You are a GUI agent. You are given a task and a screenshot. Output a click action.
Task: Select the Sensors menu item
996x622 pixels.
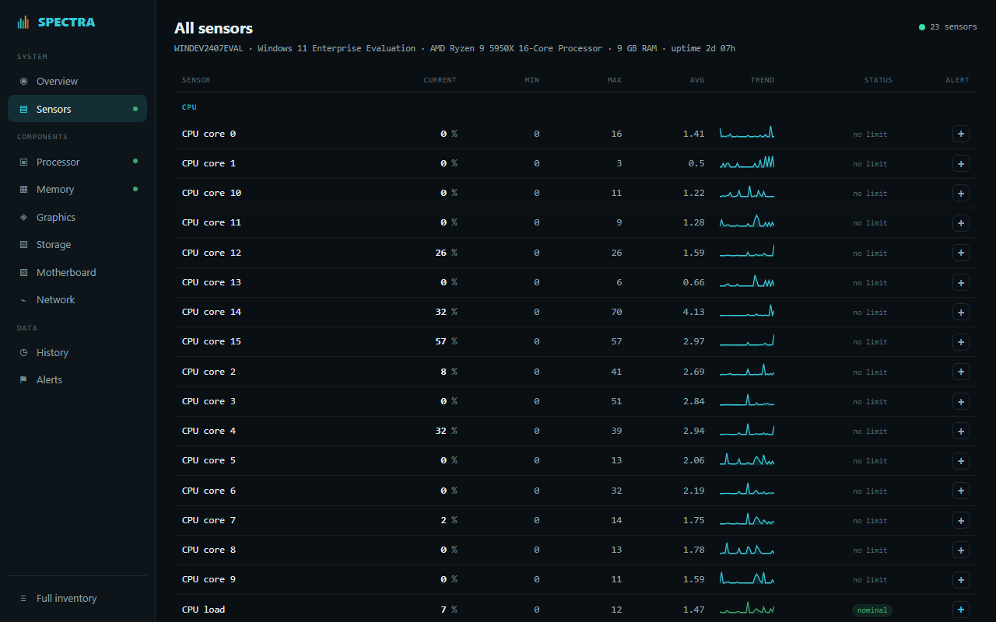pyautogui.click(x=77, y=109)
